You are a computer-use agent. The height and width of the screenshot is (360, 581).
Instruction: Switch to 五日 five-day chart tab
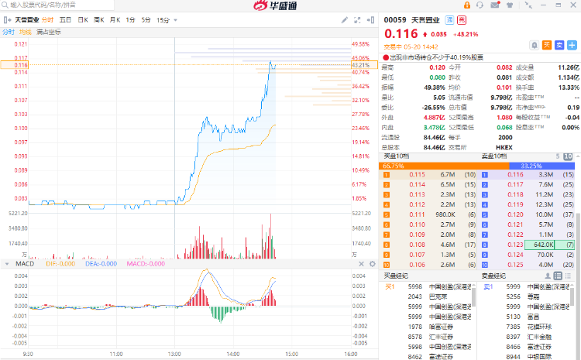[x=65, y=20]
